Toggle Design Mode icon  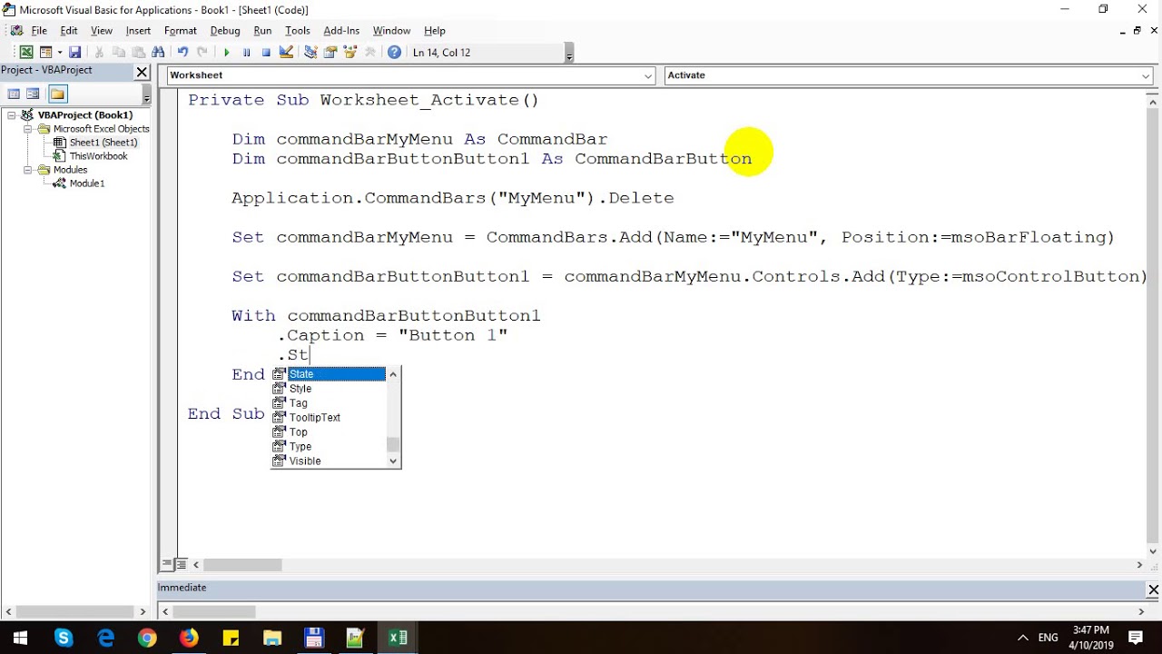point(285,53)
